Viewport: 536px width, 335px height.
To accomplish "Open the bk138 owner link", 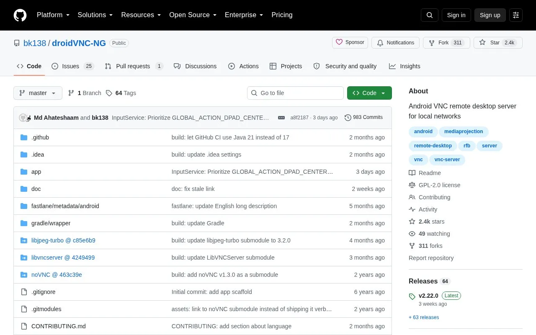I will [35, 43].
